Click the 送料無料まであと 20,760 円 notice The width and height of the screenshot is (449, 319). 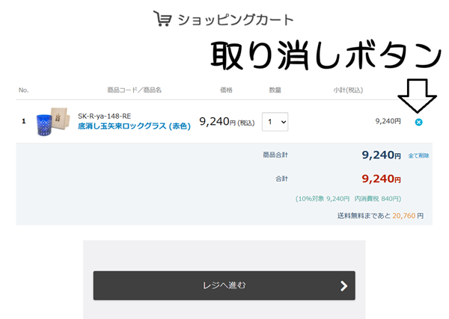point(380,216)
